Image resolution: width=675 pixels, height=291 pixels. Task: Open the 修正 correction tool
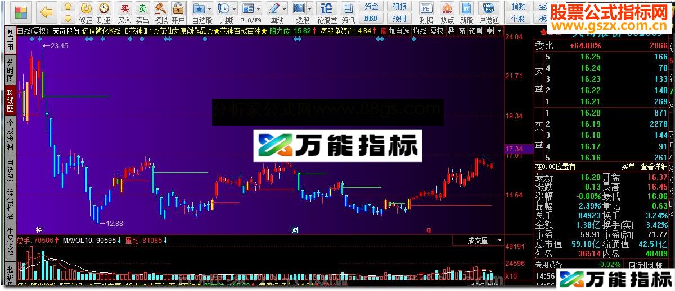(x=85, y=12)
